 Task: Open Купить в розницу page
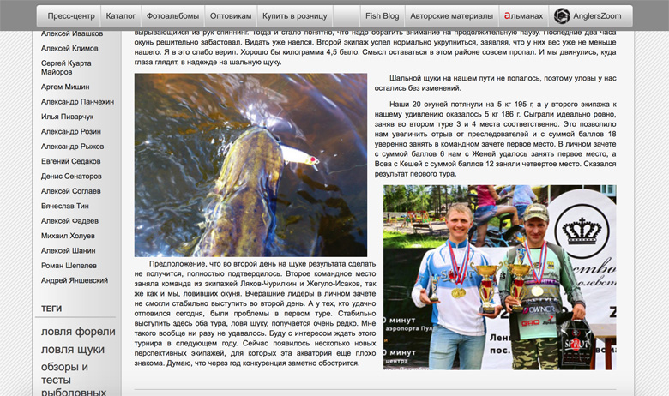pyautogui.click(x=294, y=16)
